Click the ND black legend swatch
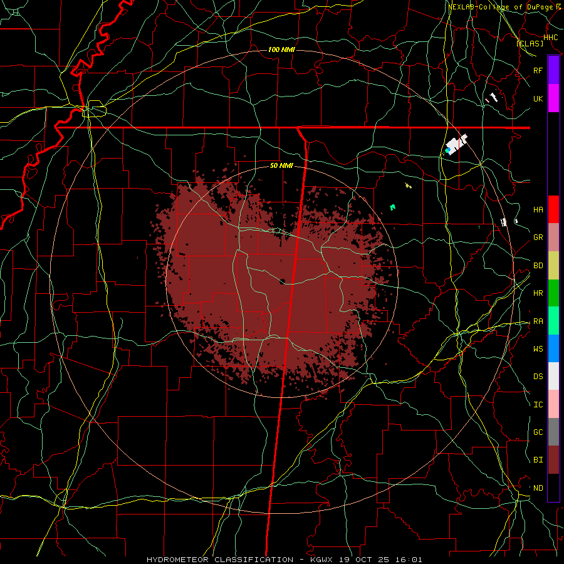564x564 pixels. 553,488
